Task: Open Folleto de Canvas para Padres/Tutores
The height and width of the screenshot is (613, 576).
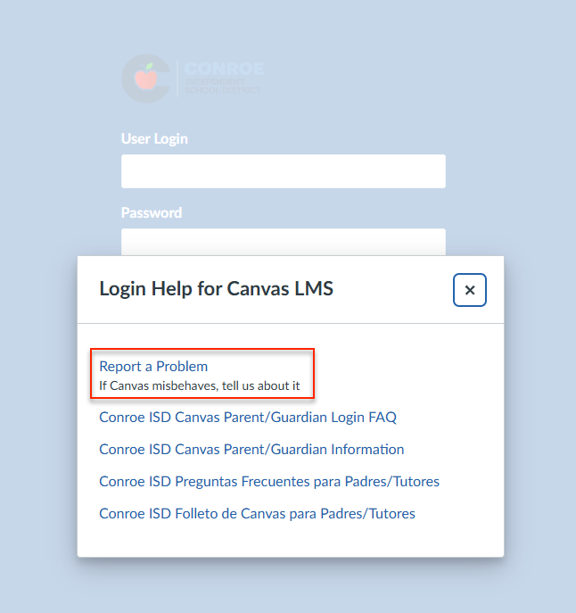Action: pyautogui.click(x=257, y=513)
